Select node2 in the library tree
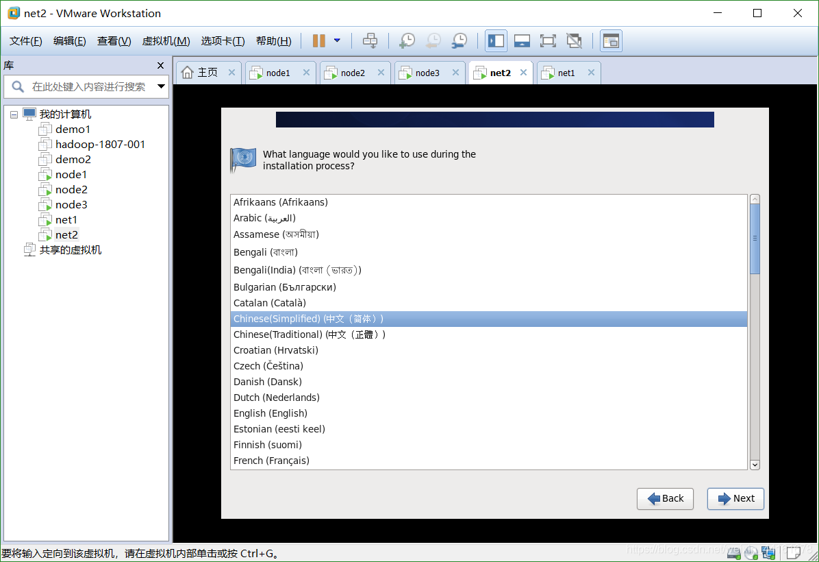This screenshot has height=562, width=819. [71, 190]
